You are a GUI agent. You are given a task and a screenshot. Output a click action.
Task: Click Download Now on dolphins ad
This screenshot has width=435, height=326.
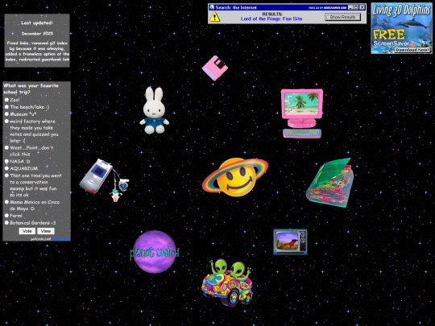tap(412, 50)
